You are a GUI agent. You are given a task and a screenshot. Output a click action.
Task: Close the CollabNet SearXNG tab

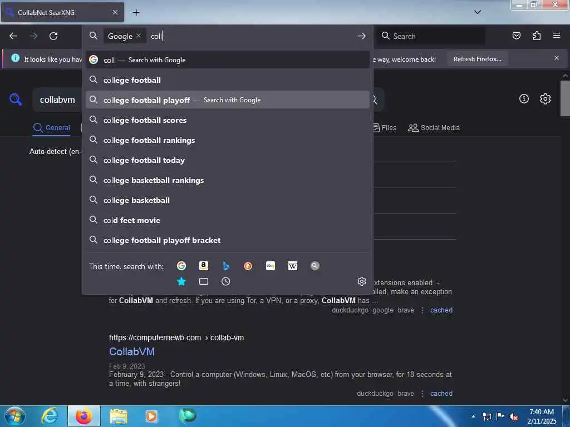(x=115, y=12)
